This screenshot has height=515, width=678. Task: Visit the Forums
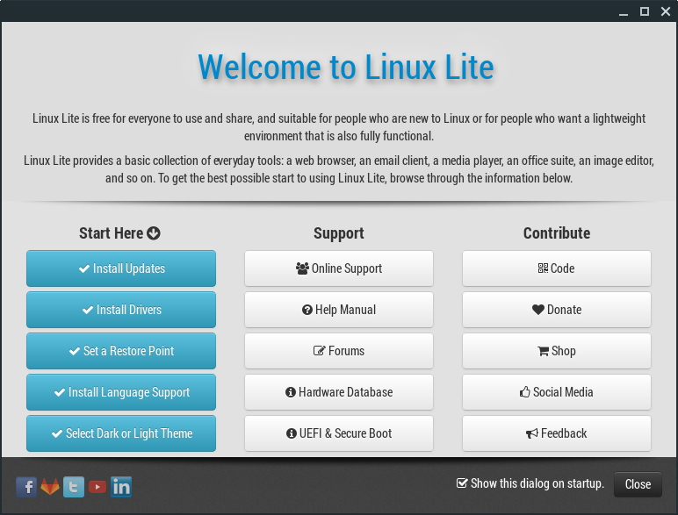click(x=339, y=351)
